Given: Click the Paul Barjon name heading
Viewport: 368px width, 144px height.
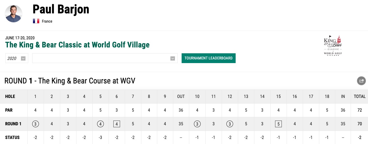Looking at the screenshot, I should pos(61,9).
